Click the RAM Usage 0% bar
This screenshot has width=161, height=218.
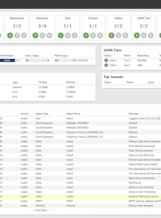62,60
